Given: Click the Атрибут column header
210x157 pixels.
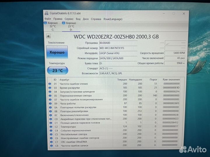Looking at the screenshot, I should 64,80.
